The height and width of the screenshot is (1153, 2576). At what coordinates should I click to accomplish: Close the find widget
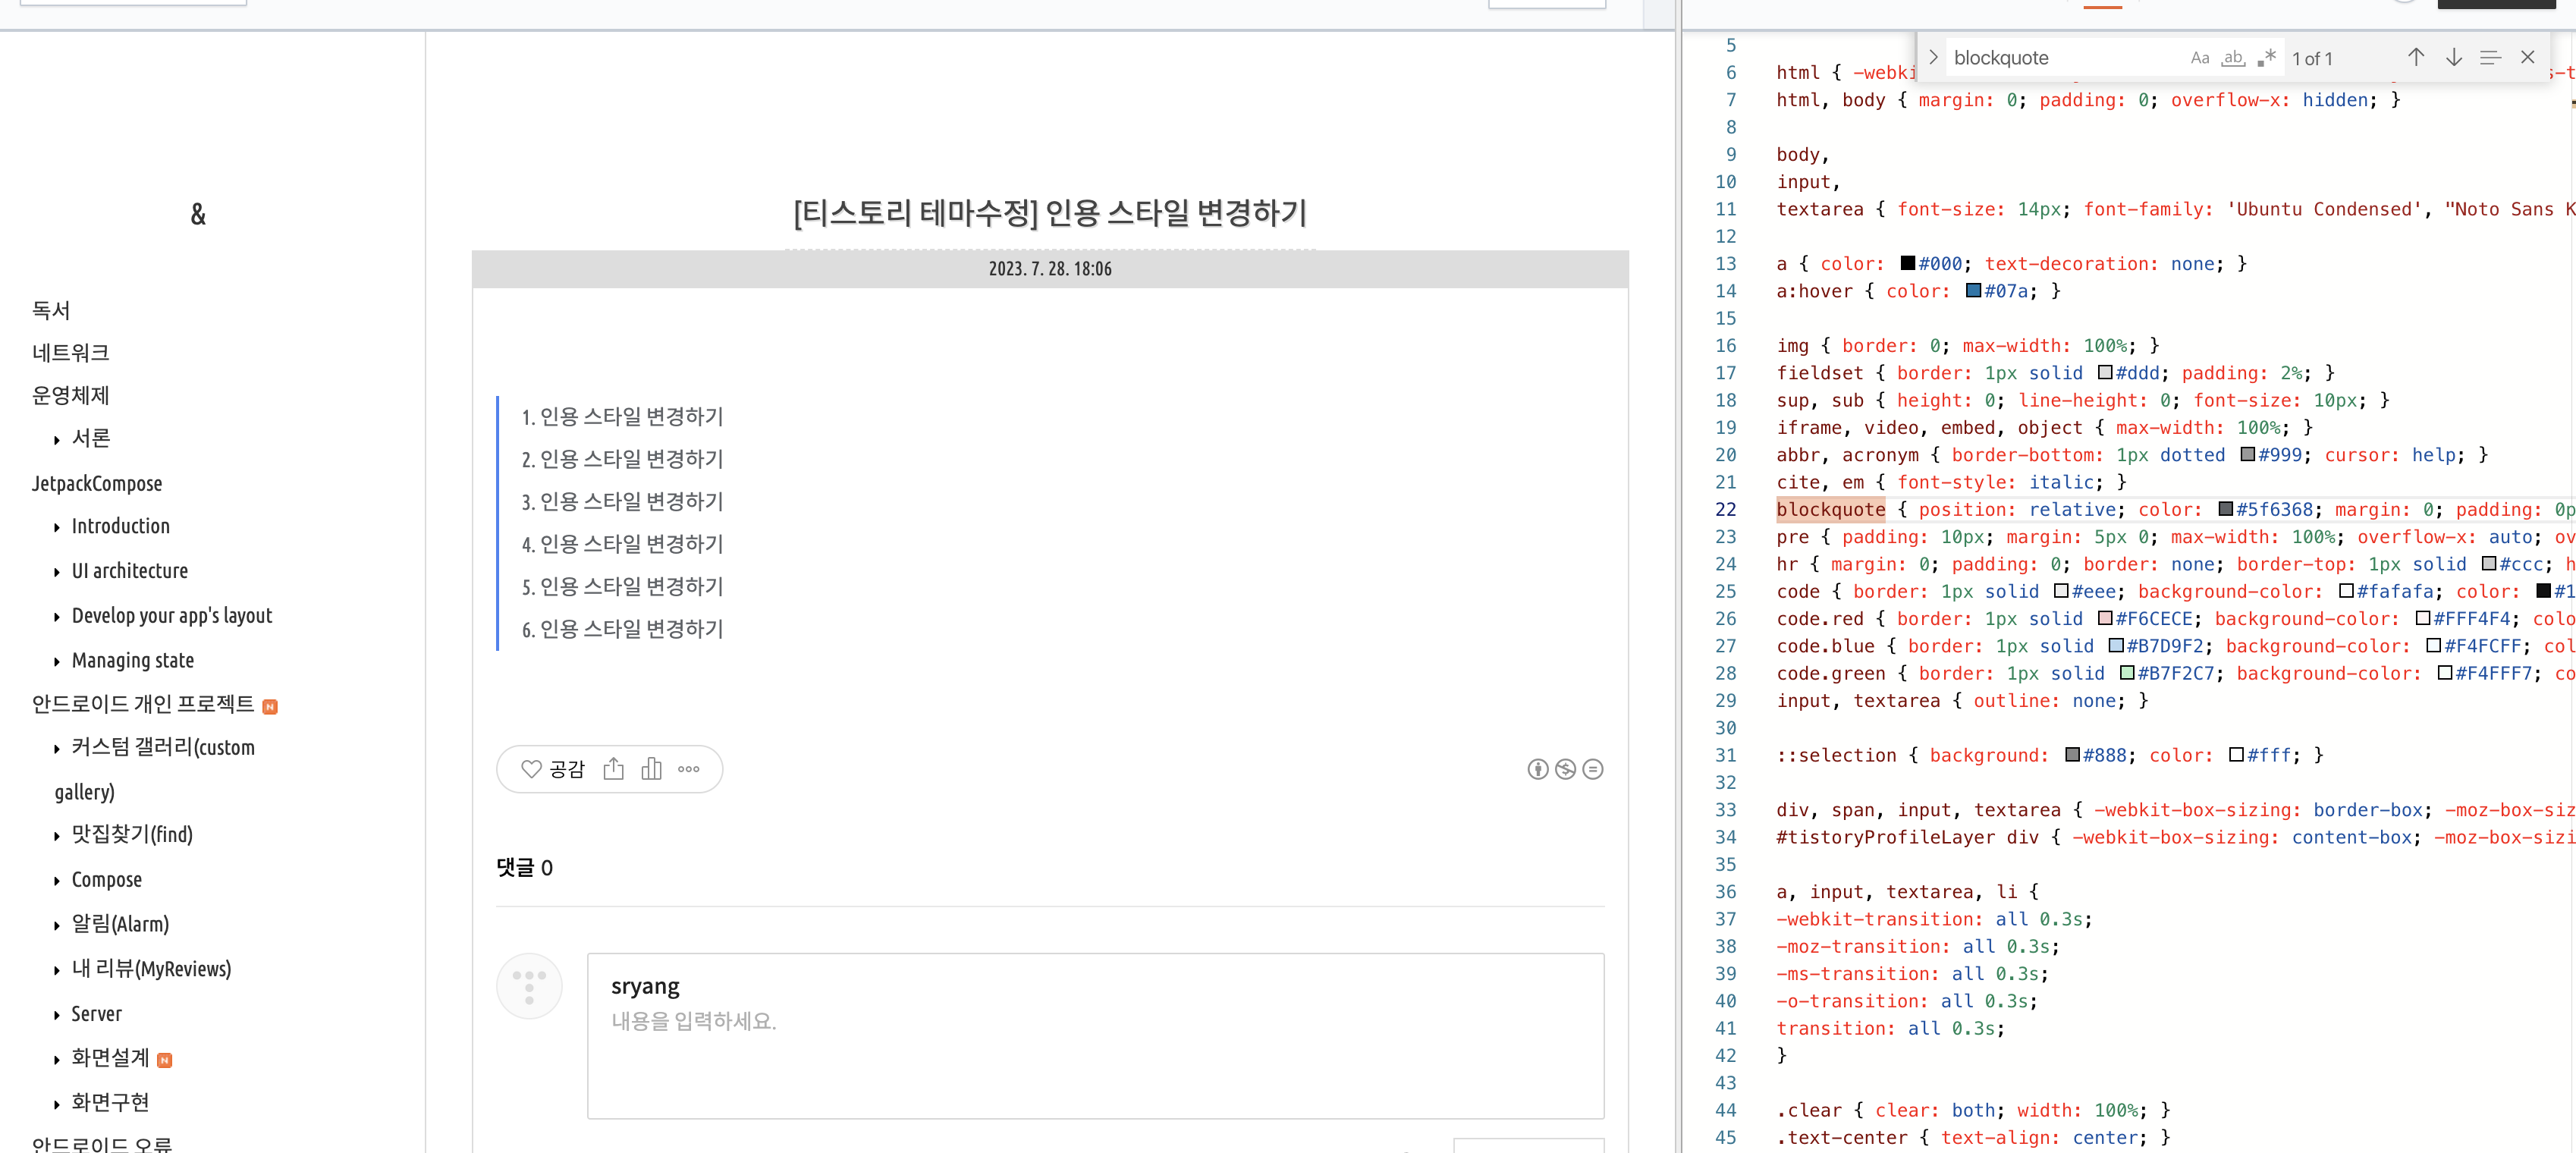click(2527, 57)
